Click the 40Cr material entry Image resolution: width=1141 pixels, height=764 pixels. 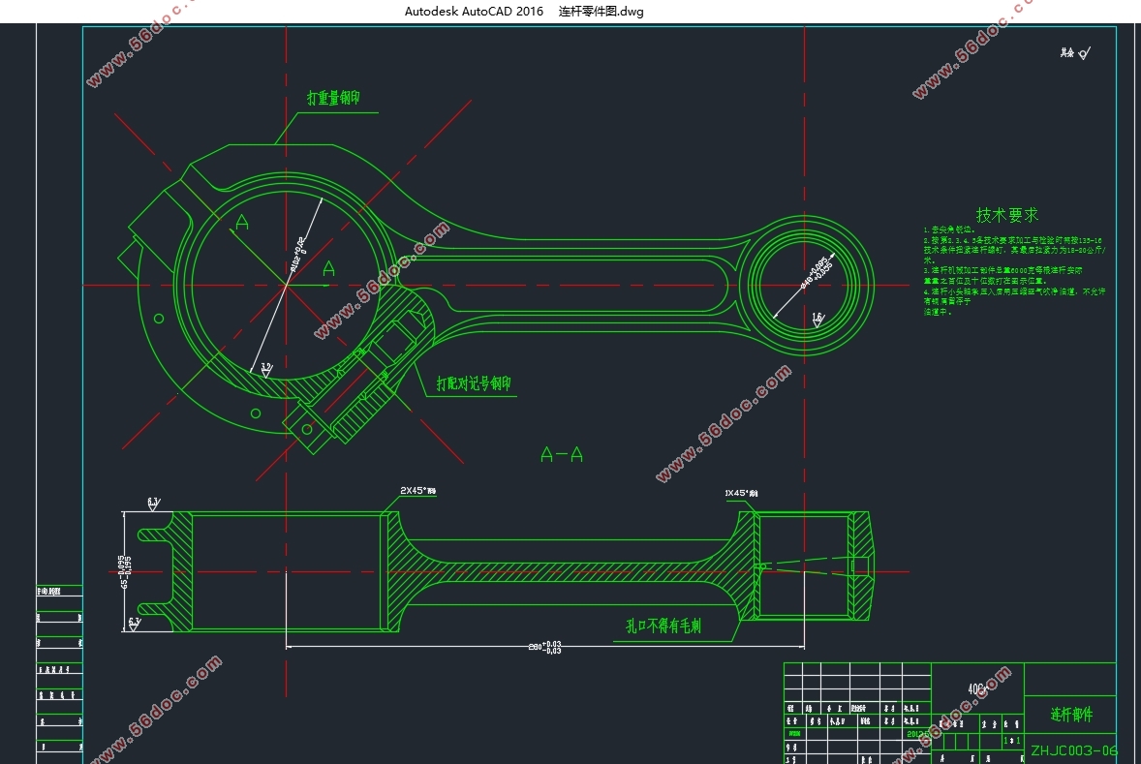click(x=977, y=688)
